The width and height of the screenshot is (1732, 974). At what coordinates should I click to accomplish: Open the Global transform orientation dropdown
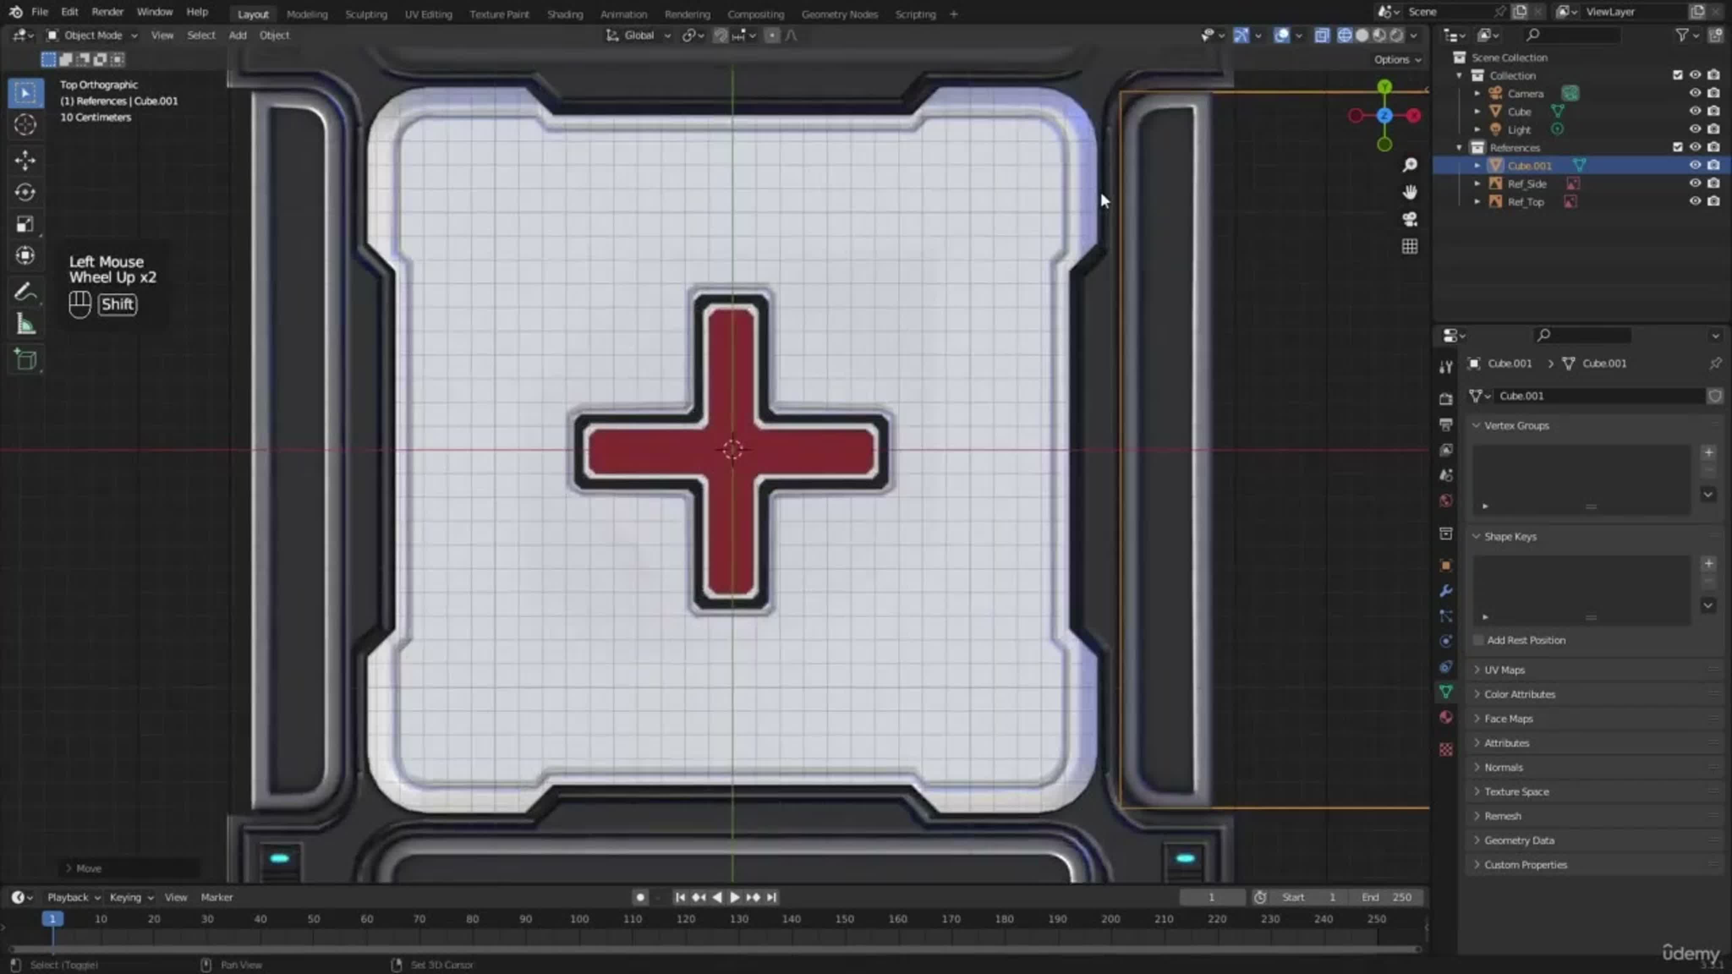638,35
